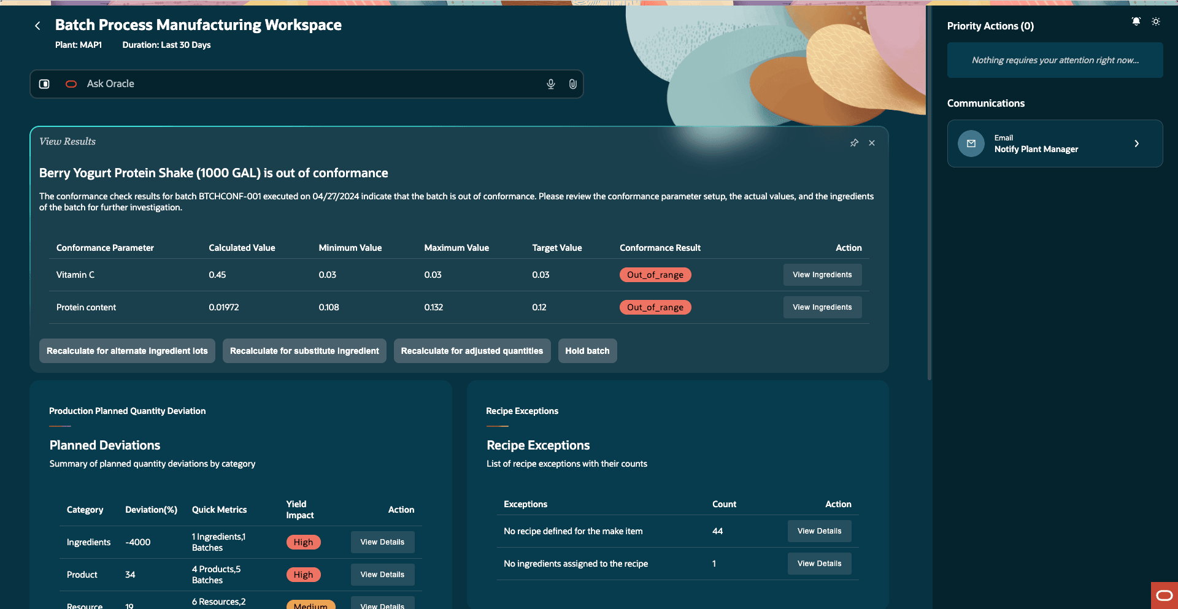
Task: Click the main page vertical scrollbar
Action: tap(929, 193)
